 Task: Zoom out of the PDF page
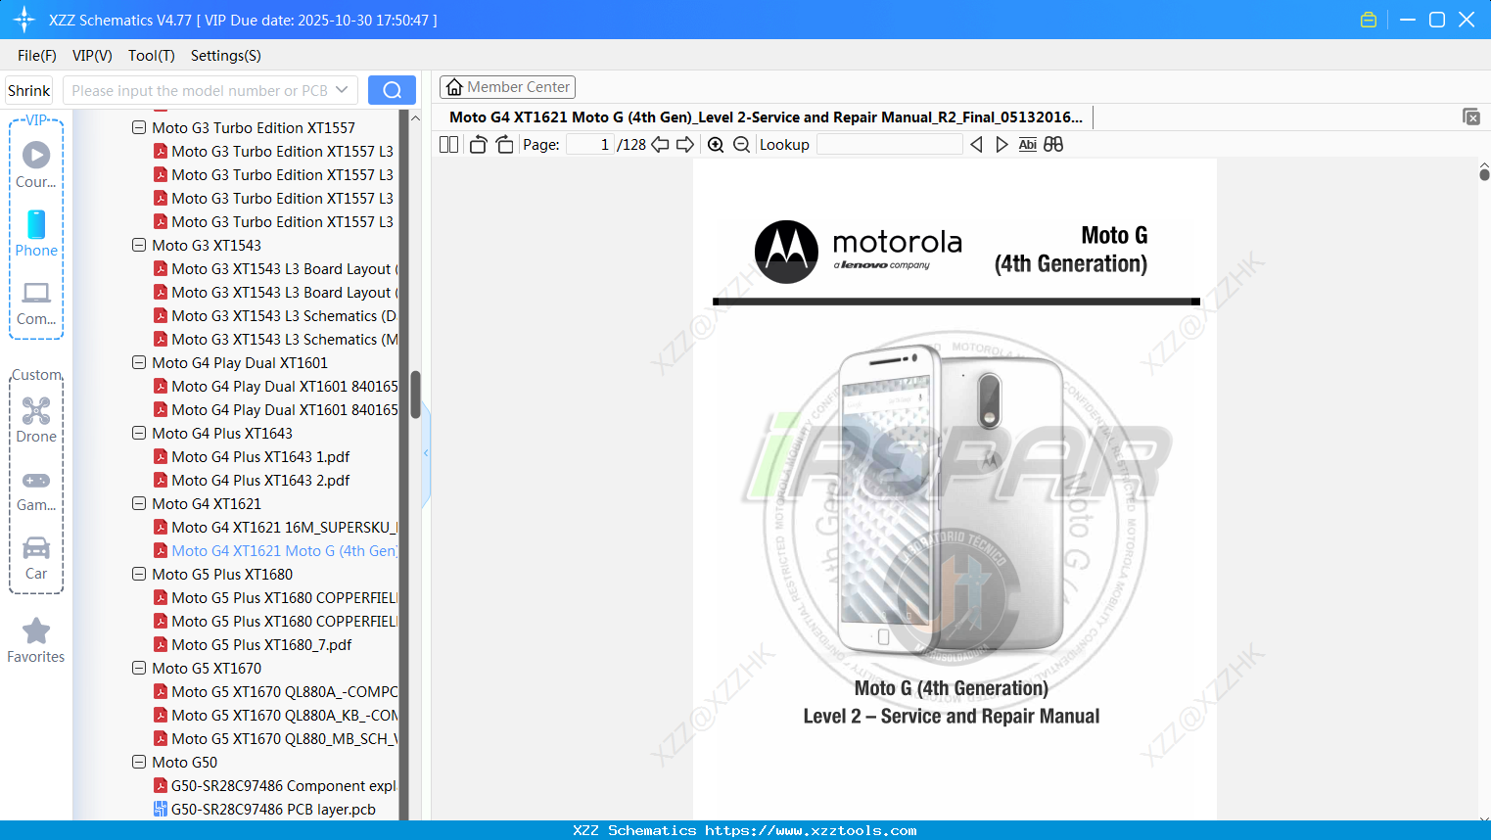741,144
